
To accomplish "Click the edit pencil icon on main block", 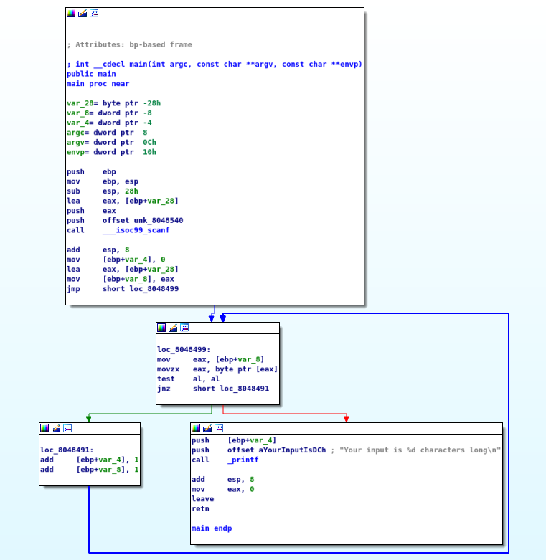I will point(83,13).
